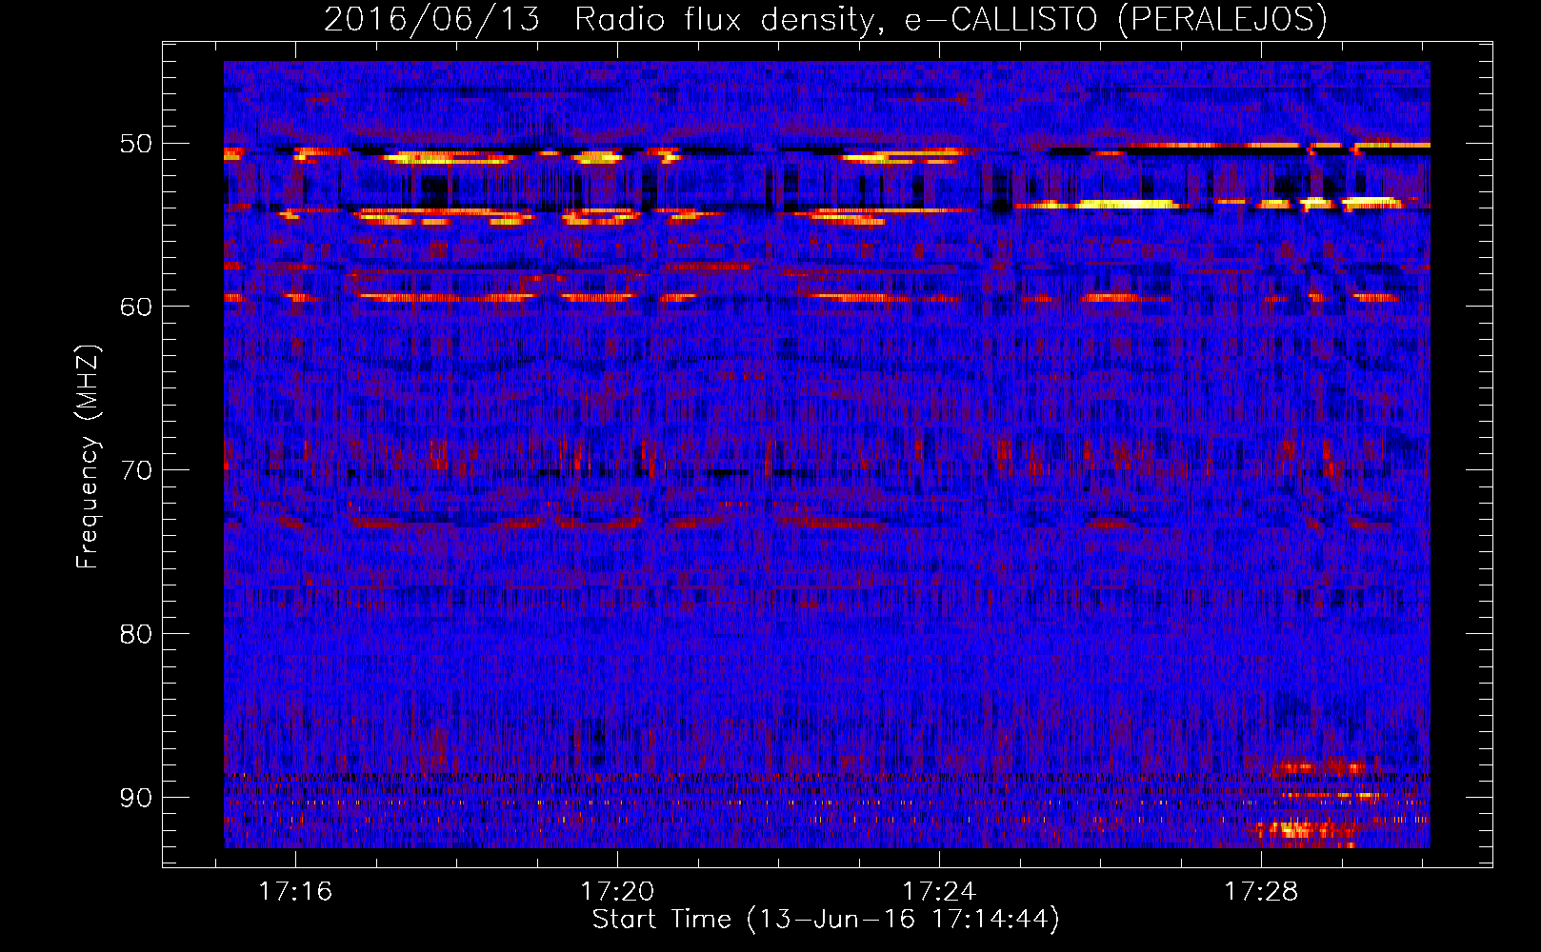This screenshot has height=952, width=1541.
Task: Click the 17:28 time tick label
Action: point(1260,891)
